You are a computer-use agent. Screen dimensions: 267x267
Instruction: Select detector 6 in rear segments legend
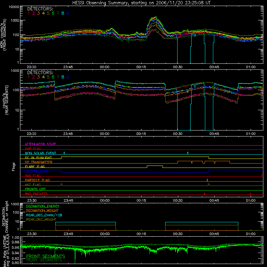(x=53, y=77)
